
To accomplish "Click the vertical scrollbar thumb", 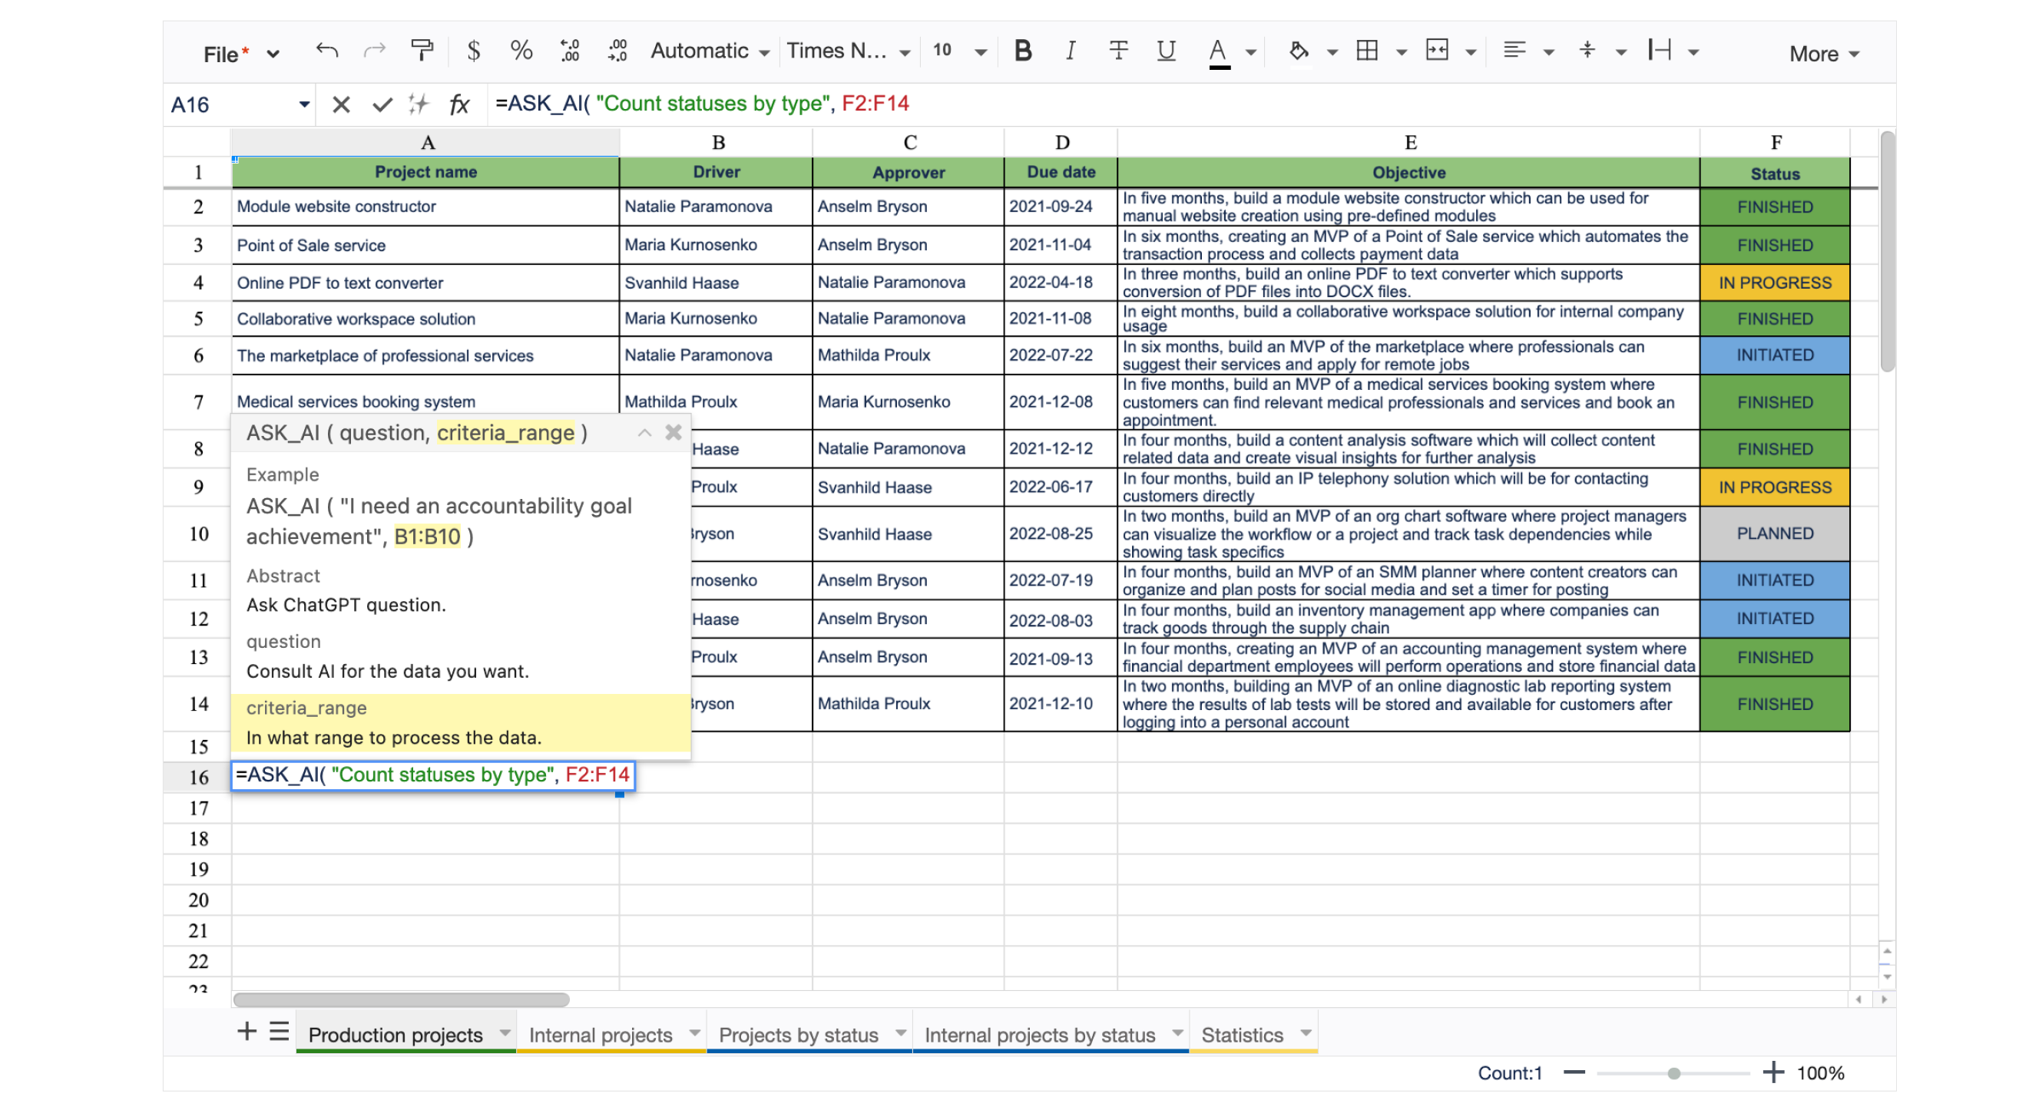I will click(1886, 252).
